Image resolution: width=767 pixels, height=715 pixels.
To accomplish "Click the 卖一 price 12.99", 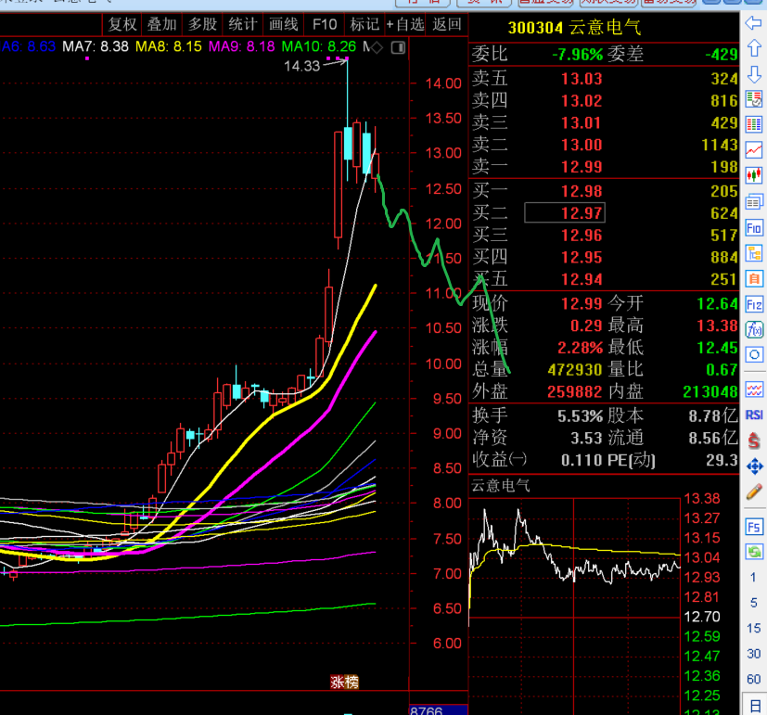I will point(582,167).
